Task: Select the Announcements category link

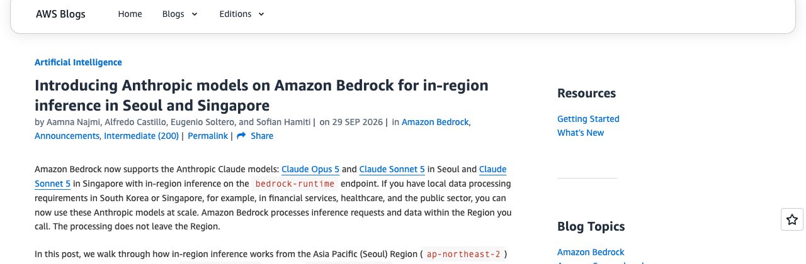Action: 67,136
